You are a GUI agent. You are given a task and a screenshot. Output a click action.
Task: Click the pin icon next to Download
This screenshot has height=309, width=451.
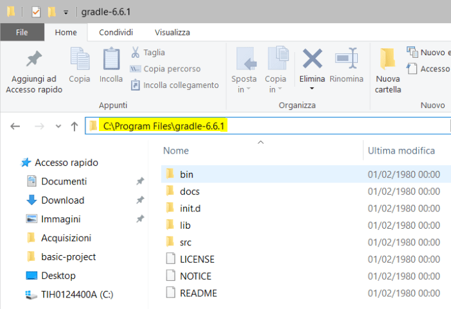click(x=140, y=200)
